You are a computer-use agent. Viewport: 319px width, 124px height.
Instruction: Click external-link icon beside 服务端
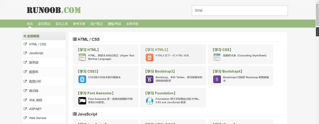(x=25, y=62)
